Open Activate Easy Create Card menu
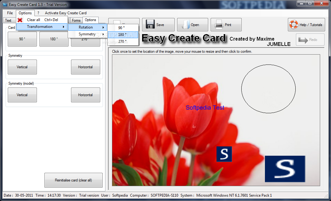 click(x=66, y=13)
